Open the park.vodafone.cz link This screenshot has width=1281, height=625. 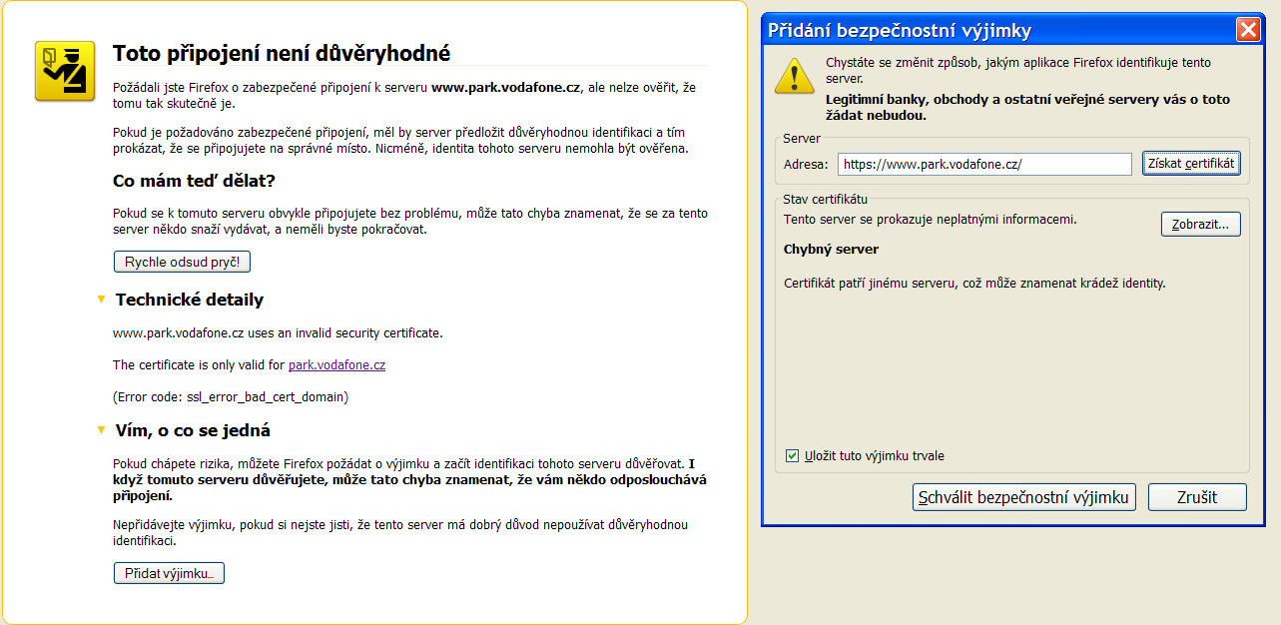tap(336, 365)
